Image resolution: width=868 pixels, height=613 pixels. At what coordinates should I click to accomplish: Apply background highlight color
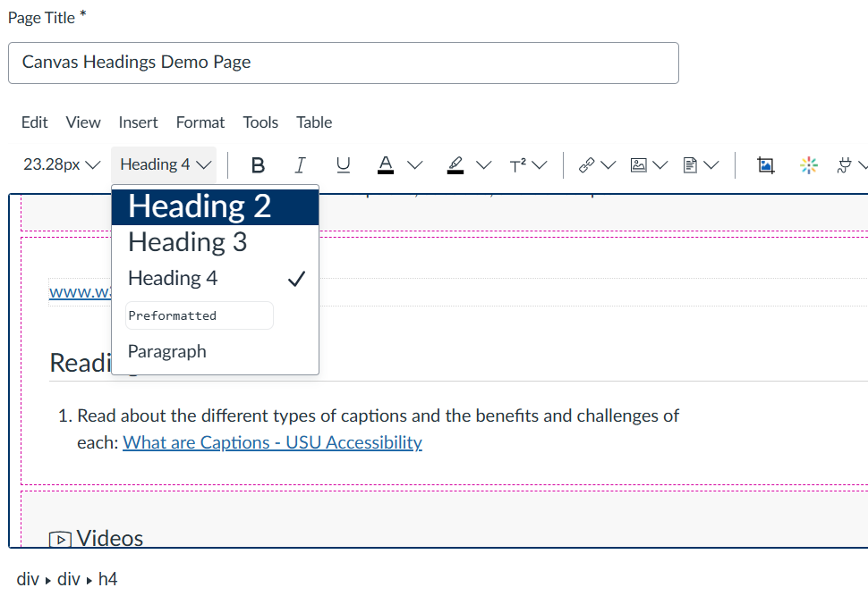click(x=455, y=164)
